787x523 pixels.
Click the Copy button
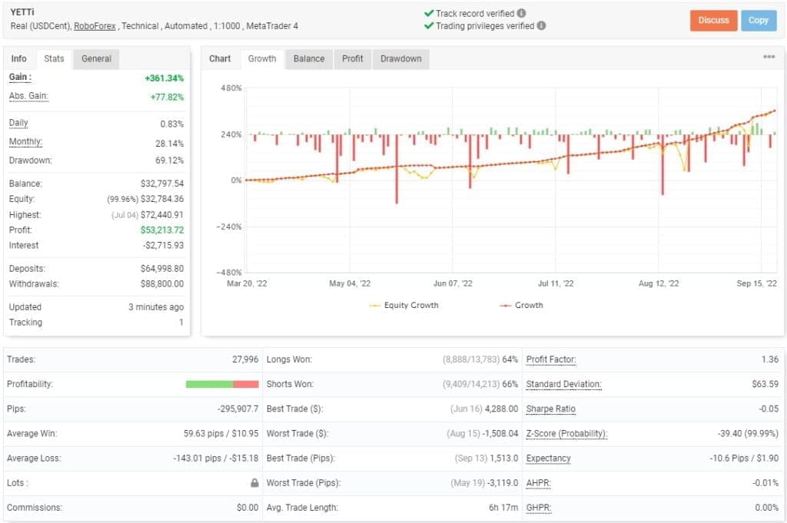(759, 21)
